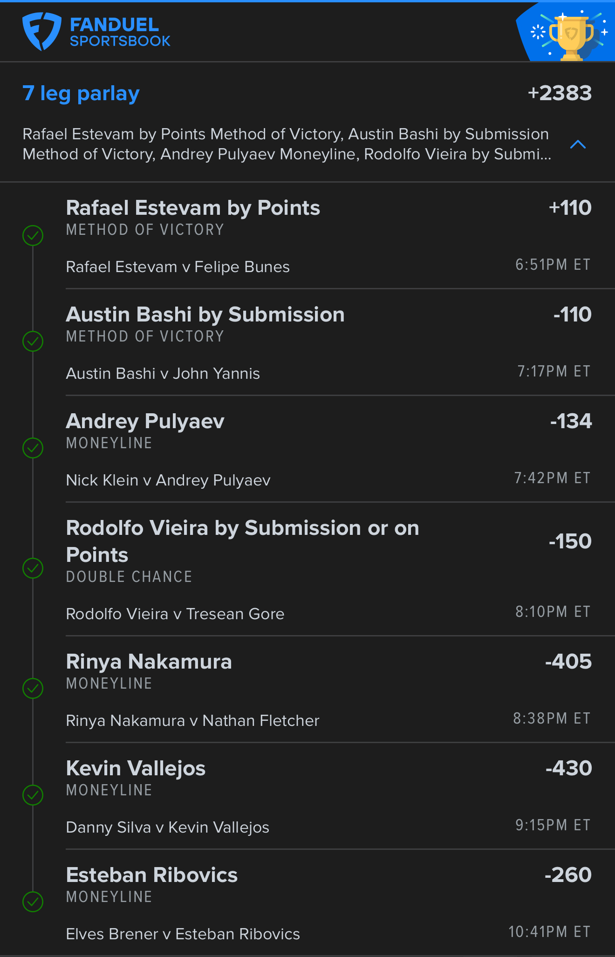The height and width of the screenshot is (957, 615).
Task: Click the +2383 parlay odds
Action: (560, 93)
